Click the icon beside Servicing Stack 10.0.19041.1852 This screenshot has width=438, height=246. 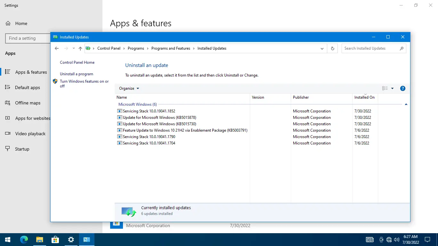click(x=120, y=111)
